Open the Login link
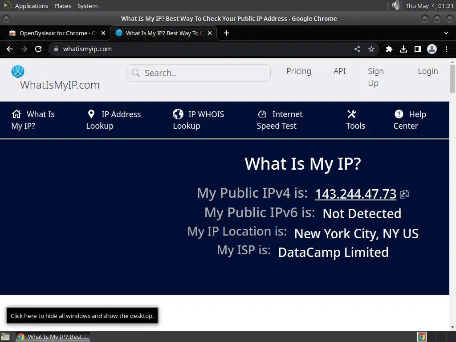Viewport: 456px width, 342px height. [428, 71]
